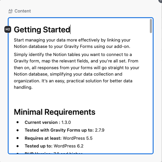Click the Tested up to WordPress 6.2 item

click(x=54, y=146)
